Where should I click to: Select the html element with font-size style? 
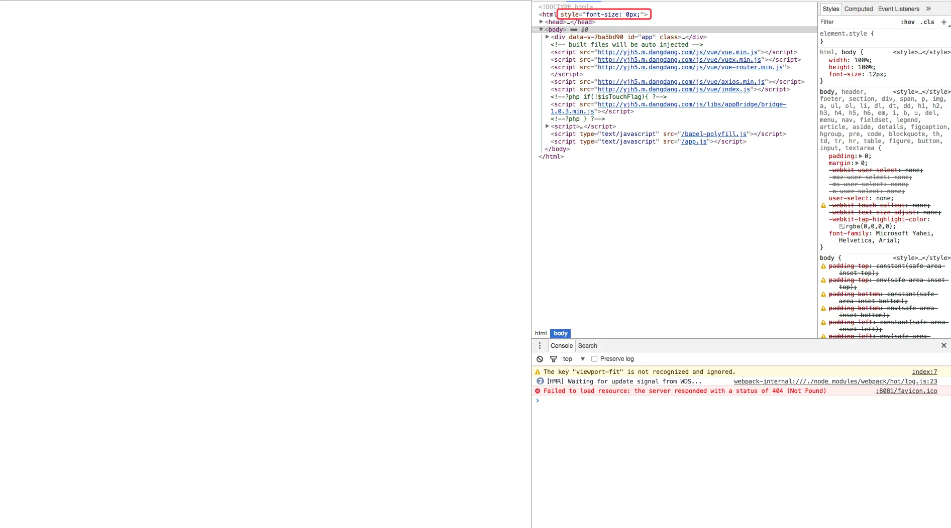pos(594,15)
